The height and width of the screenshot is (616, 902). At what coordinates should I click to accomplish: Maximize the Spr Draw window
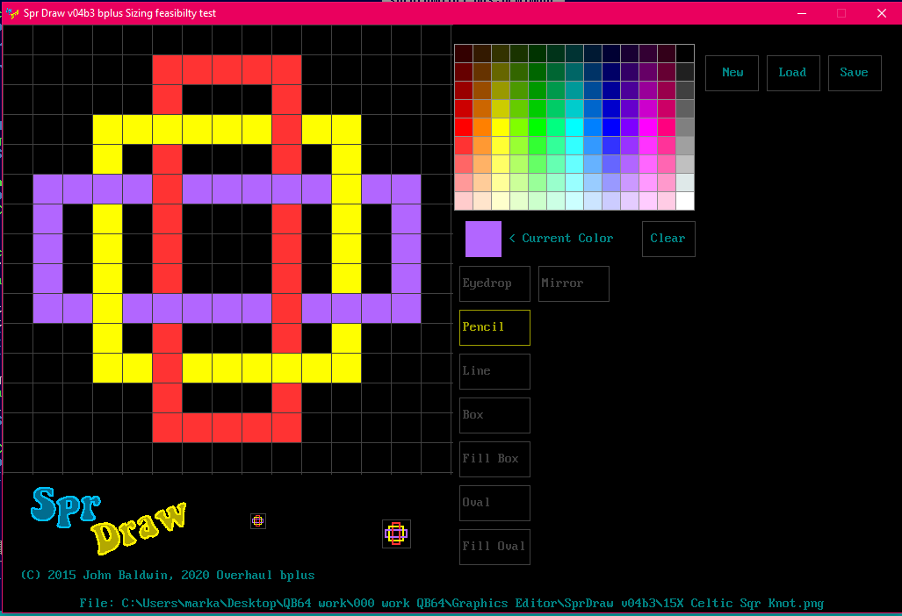click(841, 13)
